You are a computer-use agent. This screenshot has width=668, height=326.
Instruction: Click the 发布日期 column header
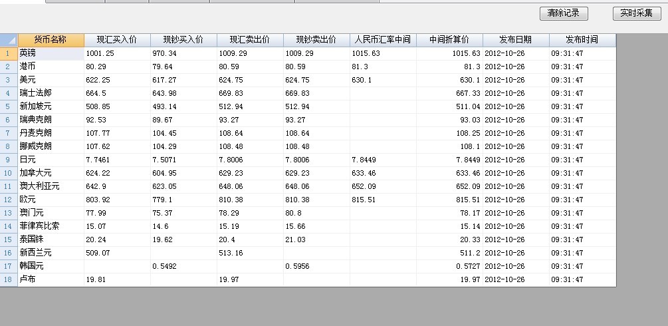pyautogui.click(x=516, y=40)
